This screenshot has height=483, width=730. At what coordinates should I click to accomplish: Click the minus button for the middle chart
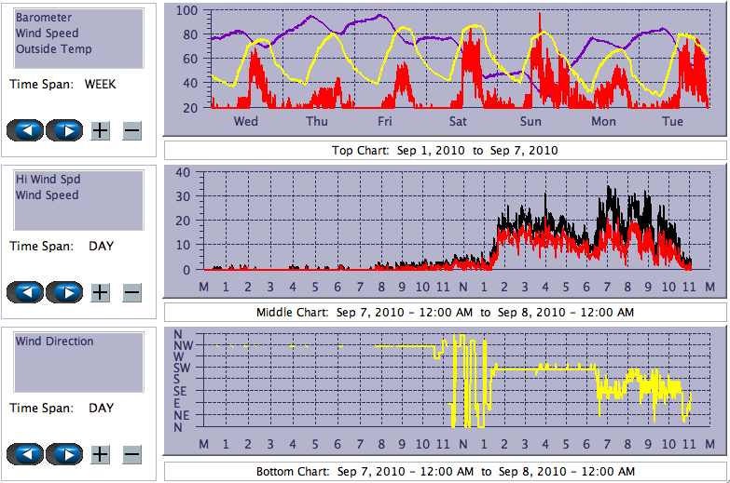[x=131, y=292]
